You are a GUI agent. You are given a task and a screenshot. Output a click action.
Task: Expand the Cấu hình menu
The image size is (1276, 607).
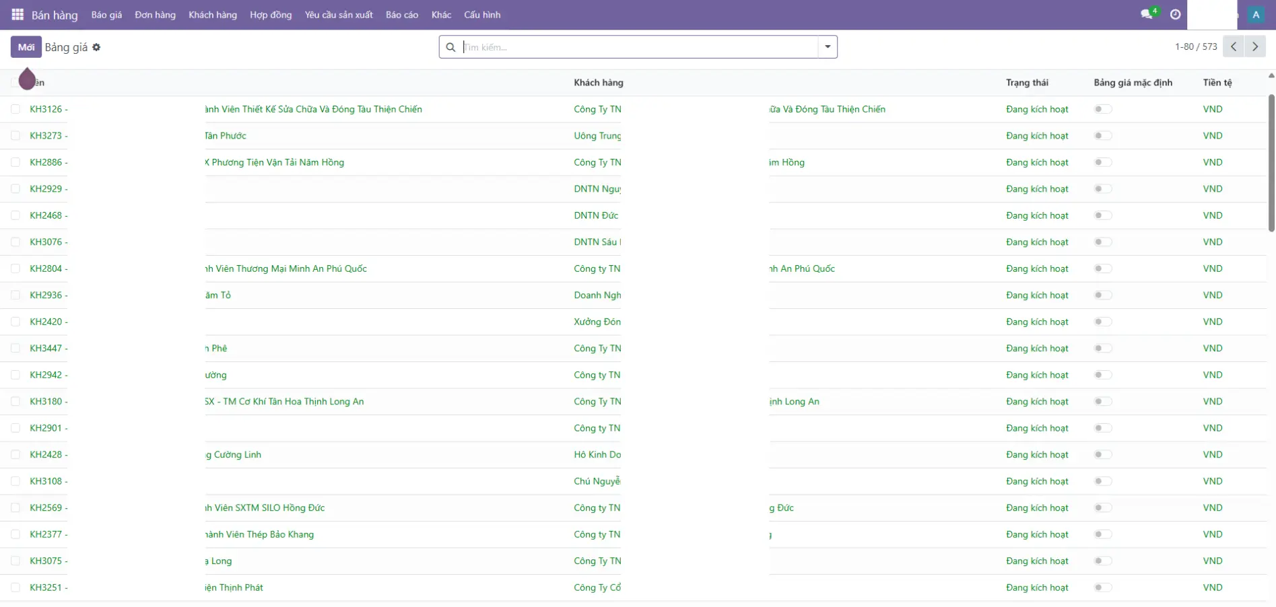pyautogui.click(x=481, y=15)
